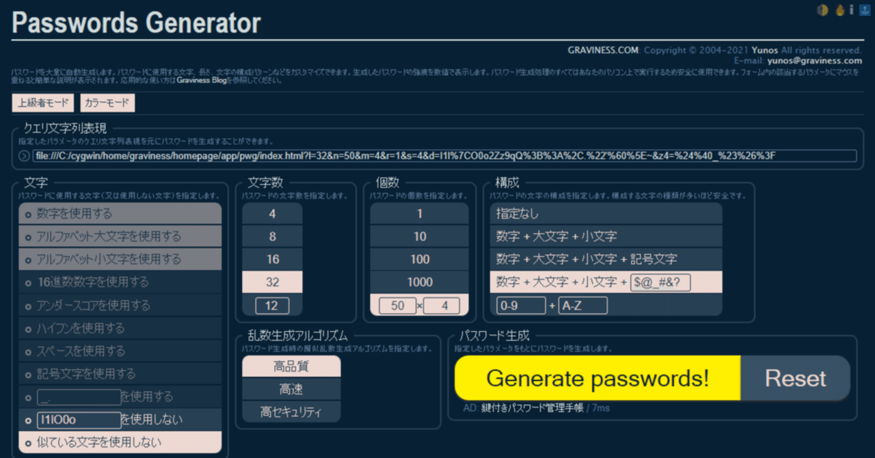Click the custom length input showing 12
875x458 pixels.
pyautogui.click(x=271, y=306)
